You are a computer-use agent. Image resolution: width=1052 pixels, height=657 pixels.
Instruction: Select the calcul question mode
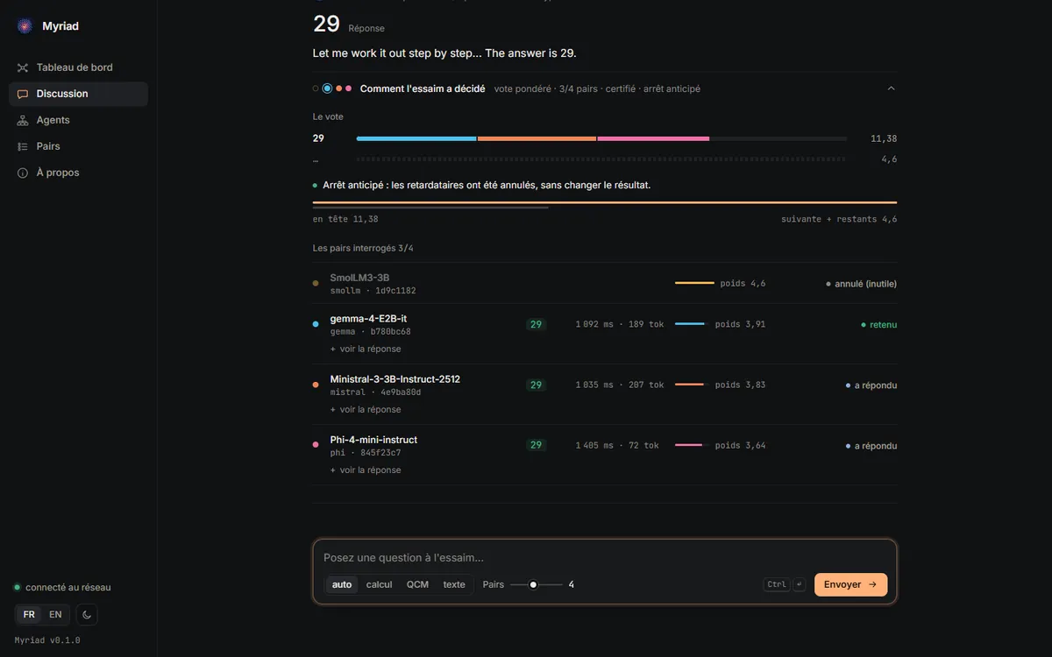click(380, 584)
